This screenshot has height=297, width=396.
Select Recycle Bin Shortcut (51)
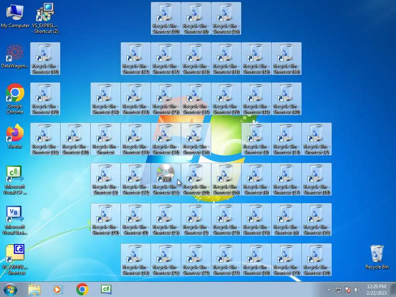(45, 139)
